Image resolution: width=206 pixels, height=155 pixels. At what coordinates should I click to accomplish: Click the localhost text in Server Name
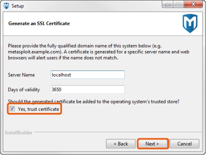61,75
